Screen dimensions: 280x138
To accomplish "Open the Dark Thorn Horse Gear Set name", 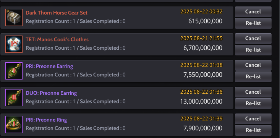I will pyautogui.click(x=57, y=13).
